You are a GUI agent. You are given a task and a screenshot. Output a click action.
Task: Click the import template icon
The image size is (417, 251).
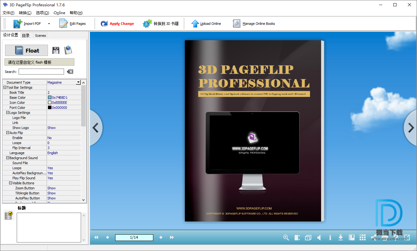tap(68, 50)
